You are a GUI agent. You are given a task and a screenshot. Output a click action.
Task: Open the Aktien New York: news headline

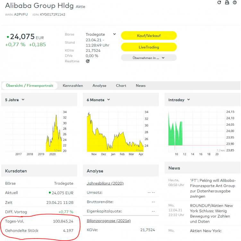click(x=206, y=231)
